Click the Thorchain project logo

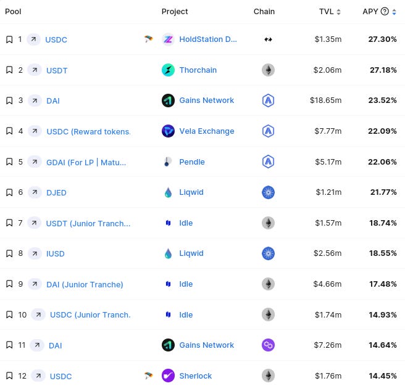[168, 70]
